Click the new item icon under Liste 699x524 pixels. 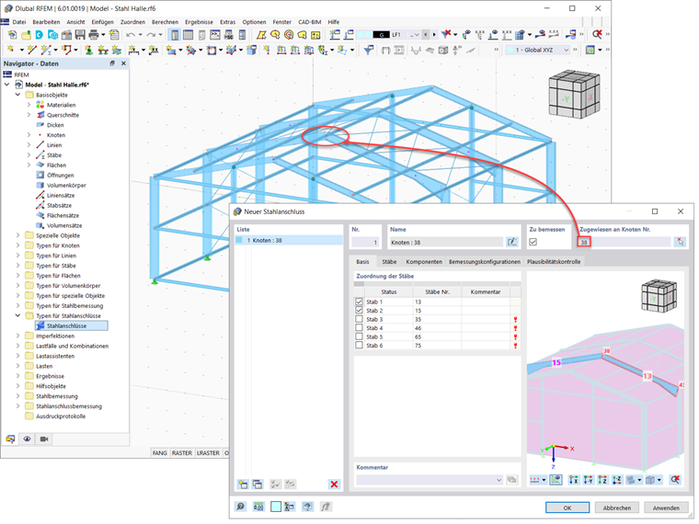[x=243, y=484]
